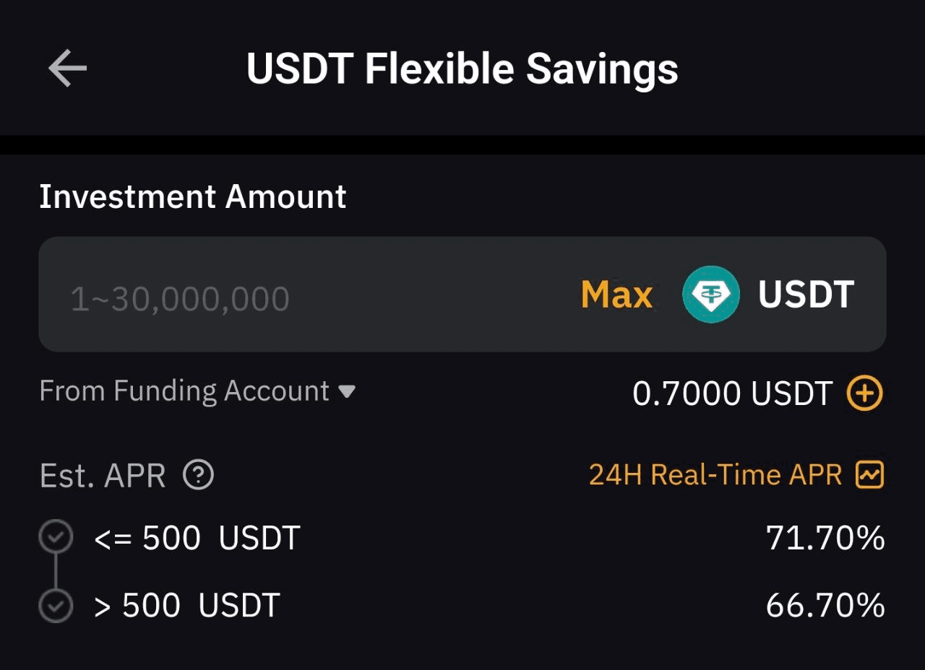Expand the From Funding Account dropdown arrow
The height and width of the screenshot is (670, 925).
347,391
